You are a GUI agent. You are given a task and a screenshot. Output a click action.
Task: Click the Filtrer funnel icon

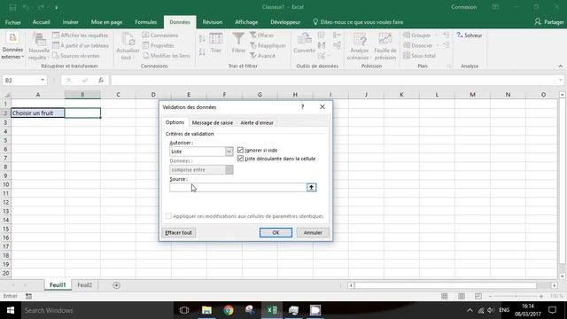(x=238, y=43)
